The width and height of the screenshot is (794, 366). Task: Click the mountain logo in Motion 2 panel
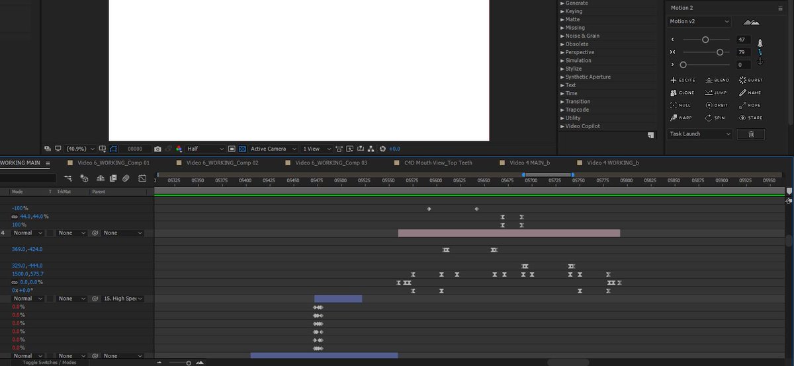tap(750, 22)
